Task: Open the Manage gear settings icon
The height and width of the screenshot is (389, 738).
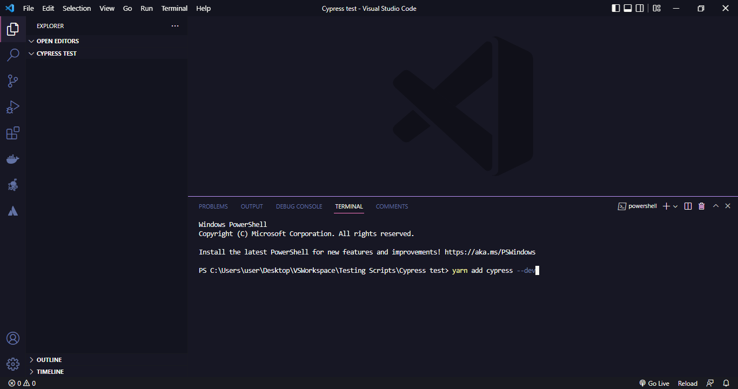Action: tap(13, 364)
